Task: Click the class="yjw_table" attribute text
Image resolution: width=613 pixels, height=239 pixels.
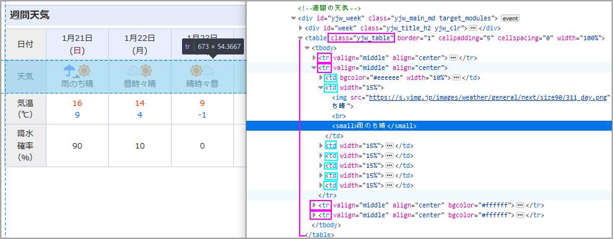Action: point(362,38)
